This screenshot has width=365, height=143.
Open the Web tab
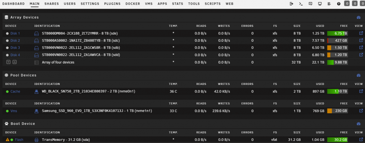(230, 4)
